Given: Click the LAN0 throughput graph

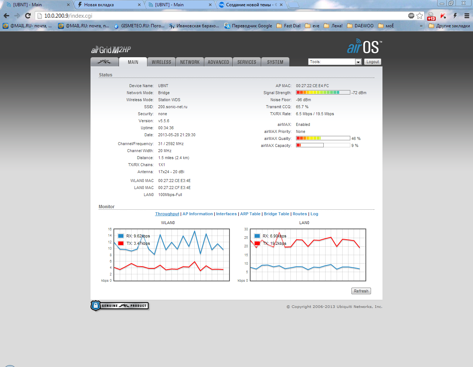Looking at the screenshot, I should click(308, 255).
